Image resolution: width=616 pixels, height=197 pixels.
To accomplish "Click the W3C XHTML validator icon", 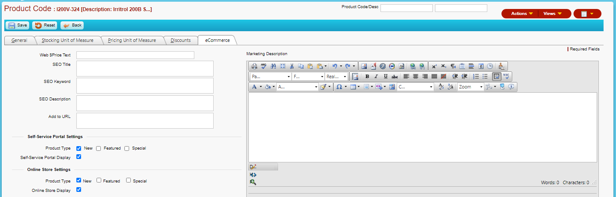I will click(506, 76).
